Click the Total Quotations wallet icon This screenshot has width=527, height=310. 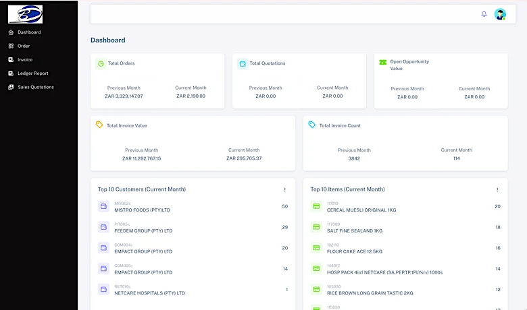[x=243, y=63]
